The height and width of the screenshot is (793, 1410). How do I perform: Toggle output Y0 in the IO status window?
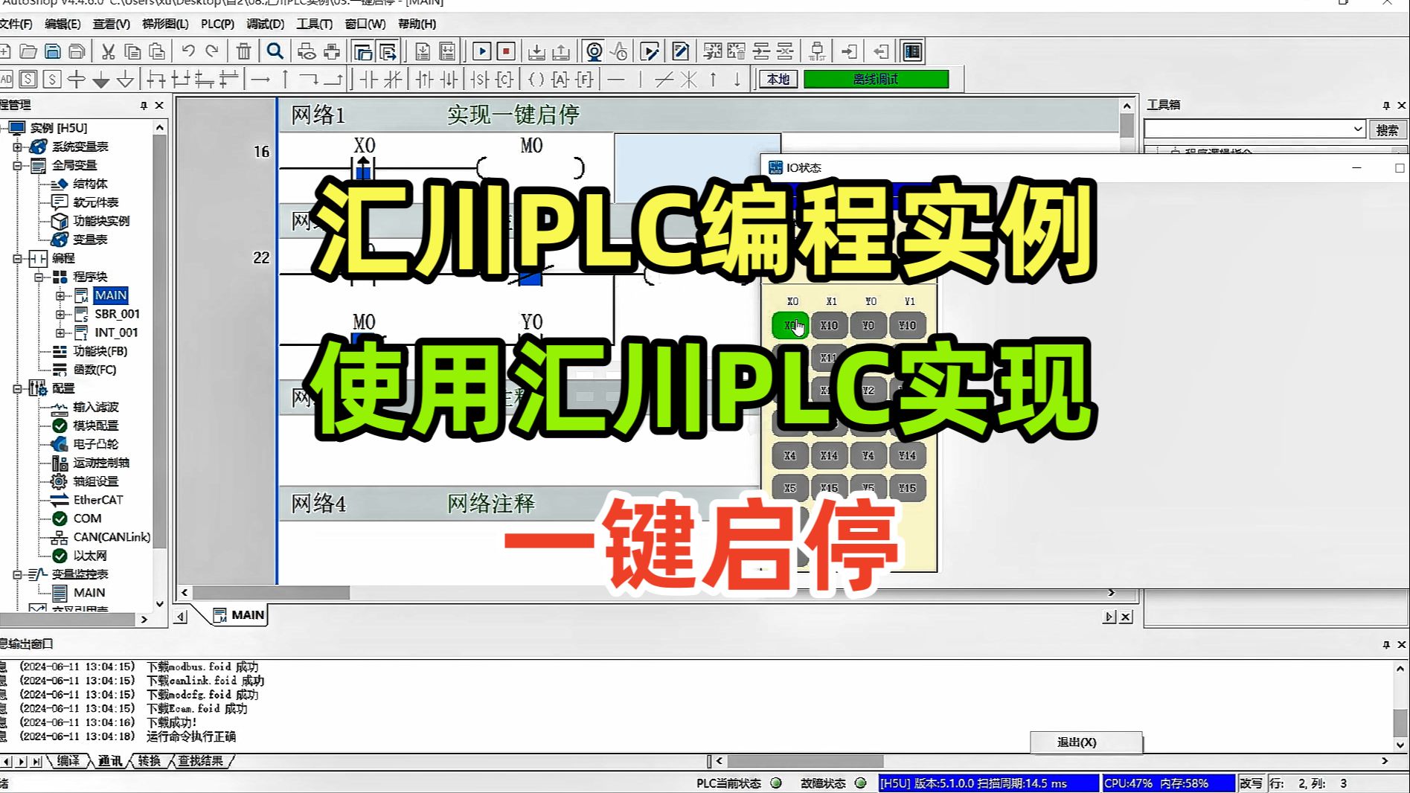pyautogui.click(x=868, y=325)
